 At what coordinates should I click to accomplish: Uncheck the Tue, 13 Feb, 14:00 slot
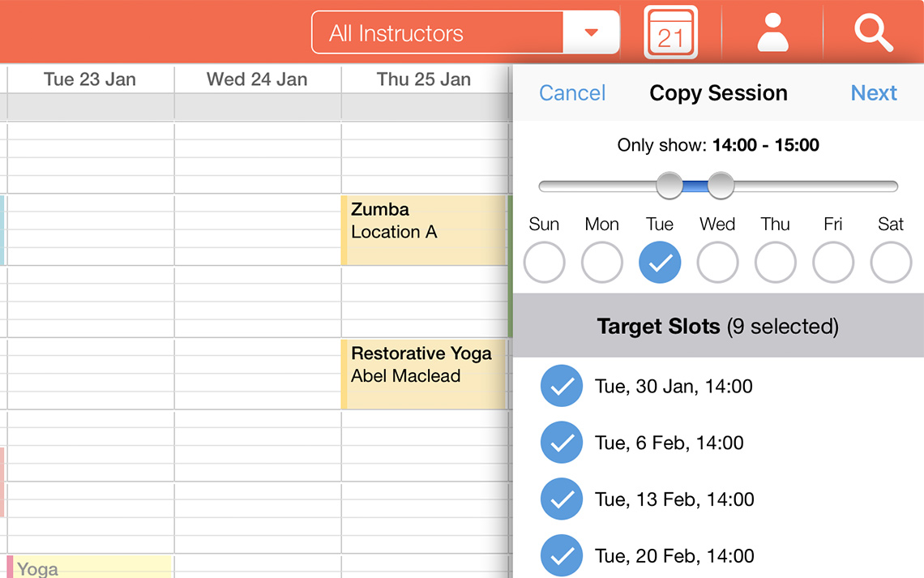(561, 499)
